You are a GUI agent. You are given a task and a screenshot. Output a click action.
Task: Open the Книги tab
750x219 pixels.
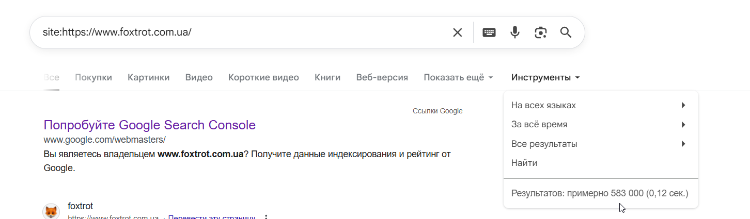[327, 78]
